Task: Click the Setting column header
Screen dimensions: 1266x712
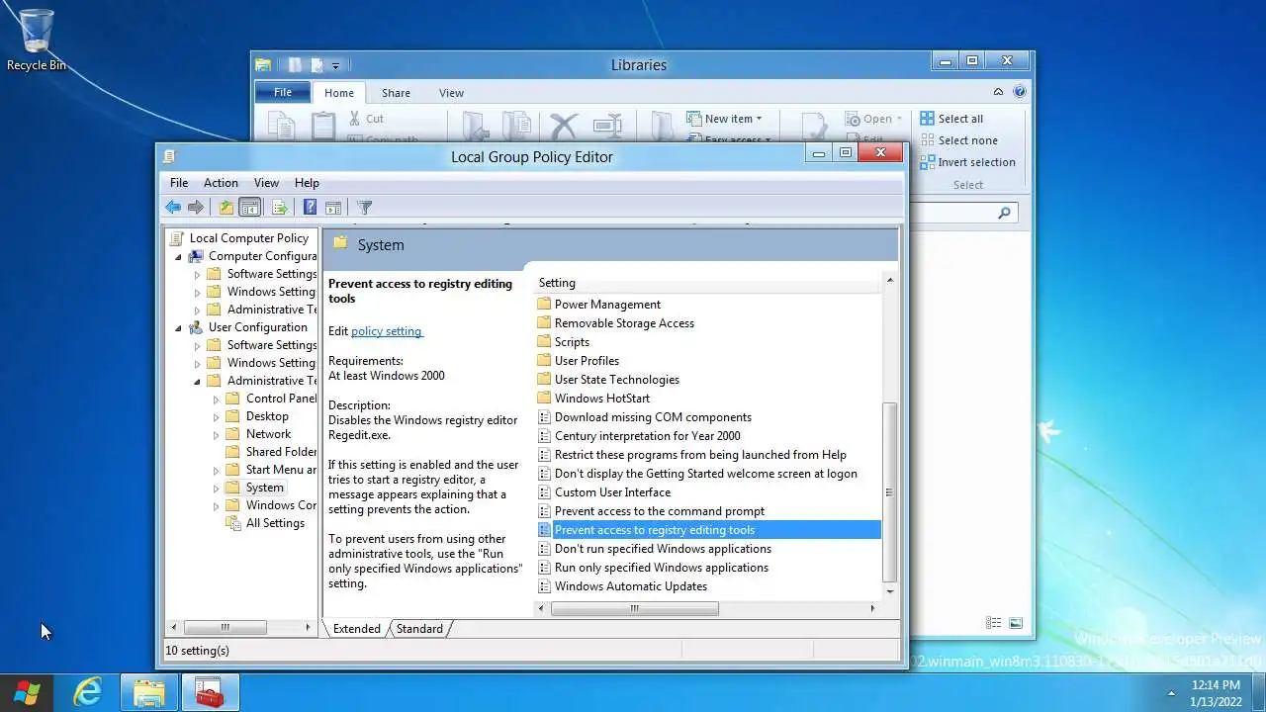Action: click(x=706, y=283)
